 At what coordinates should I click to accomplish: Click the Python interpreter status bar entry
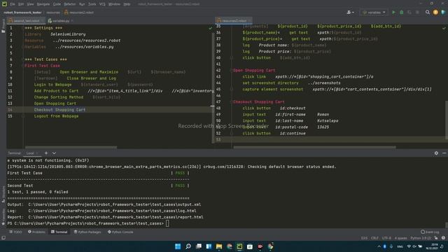421,238
